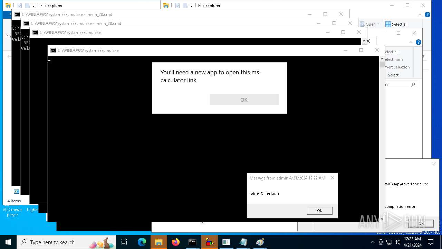Click Properties quick-access icon in the left File Explorer
Viewport: 442px width, 249px height.
click(x=20, y=6)
